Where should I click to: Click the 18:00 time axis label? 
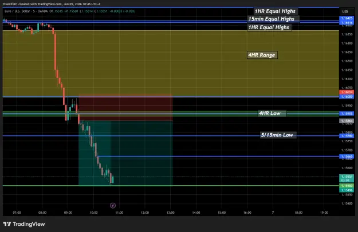298,213
